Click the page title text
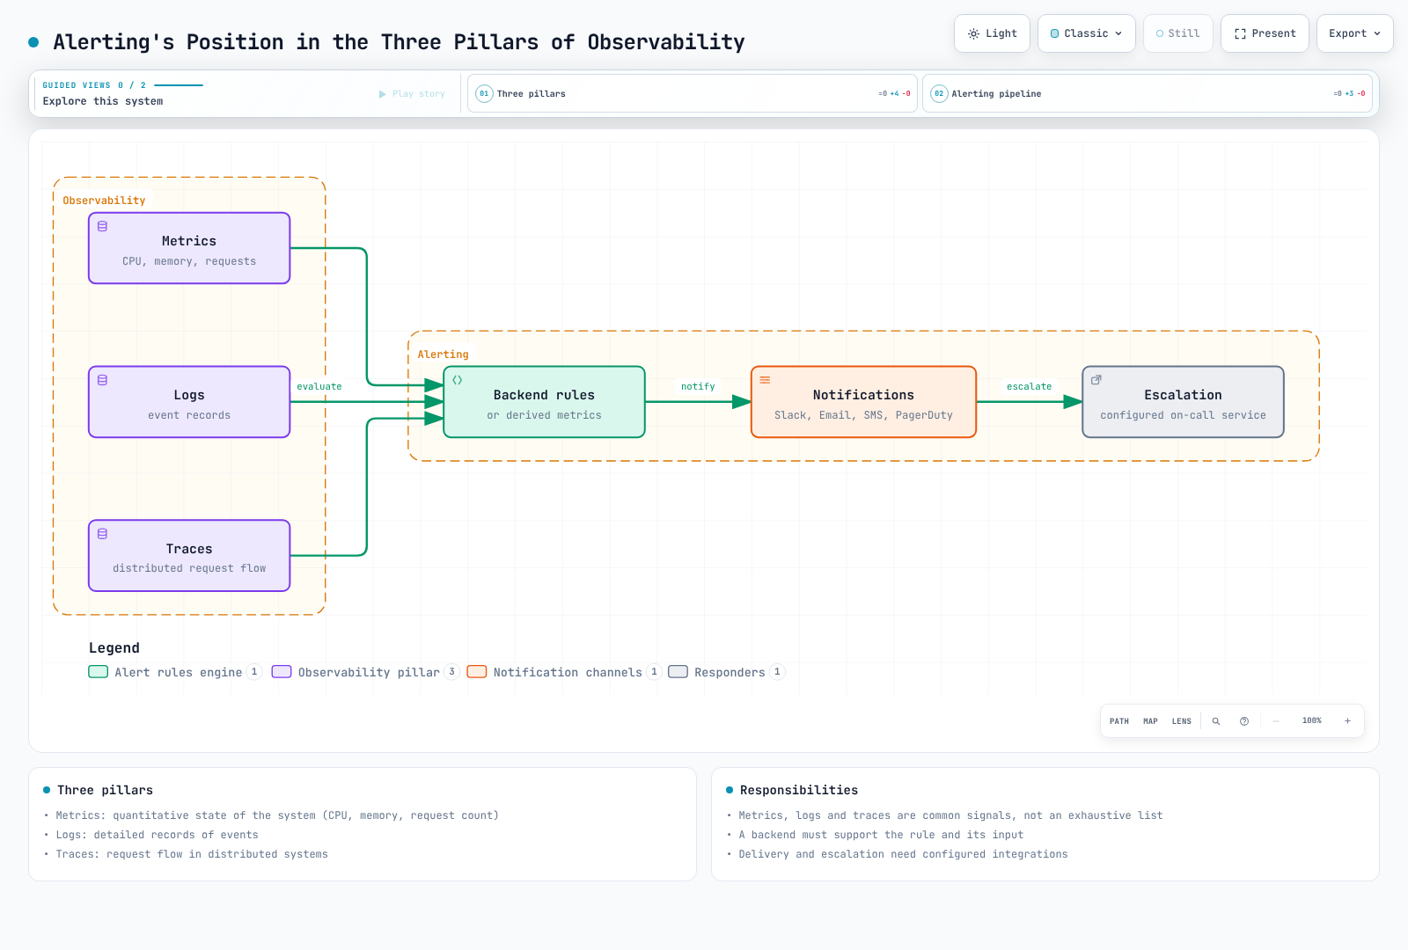This screenshot has height=950, width=1408. pyautogui.click(x=399, y=42)
